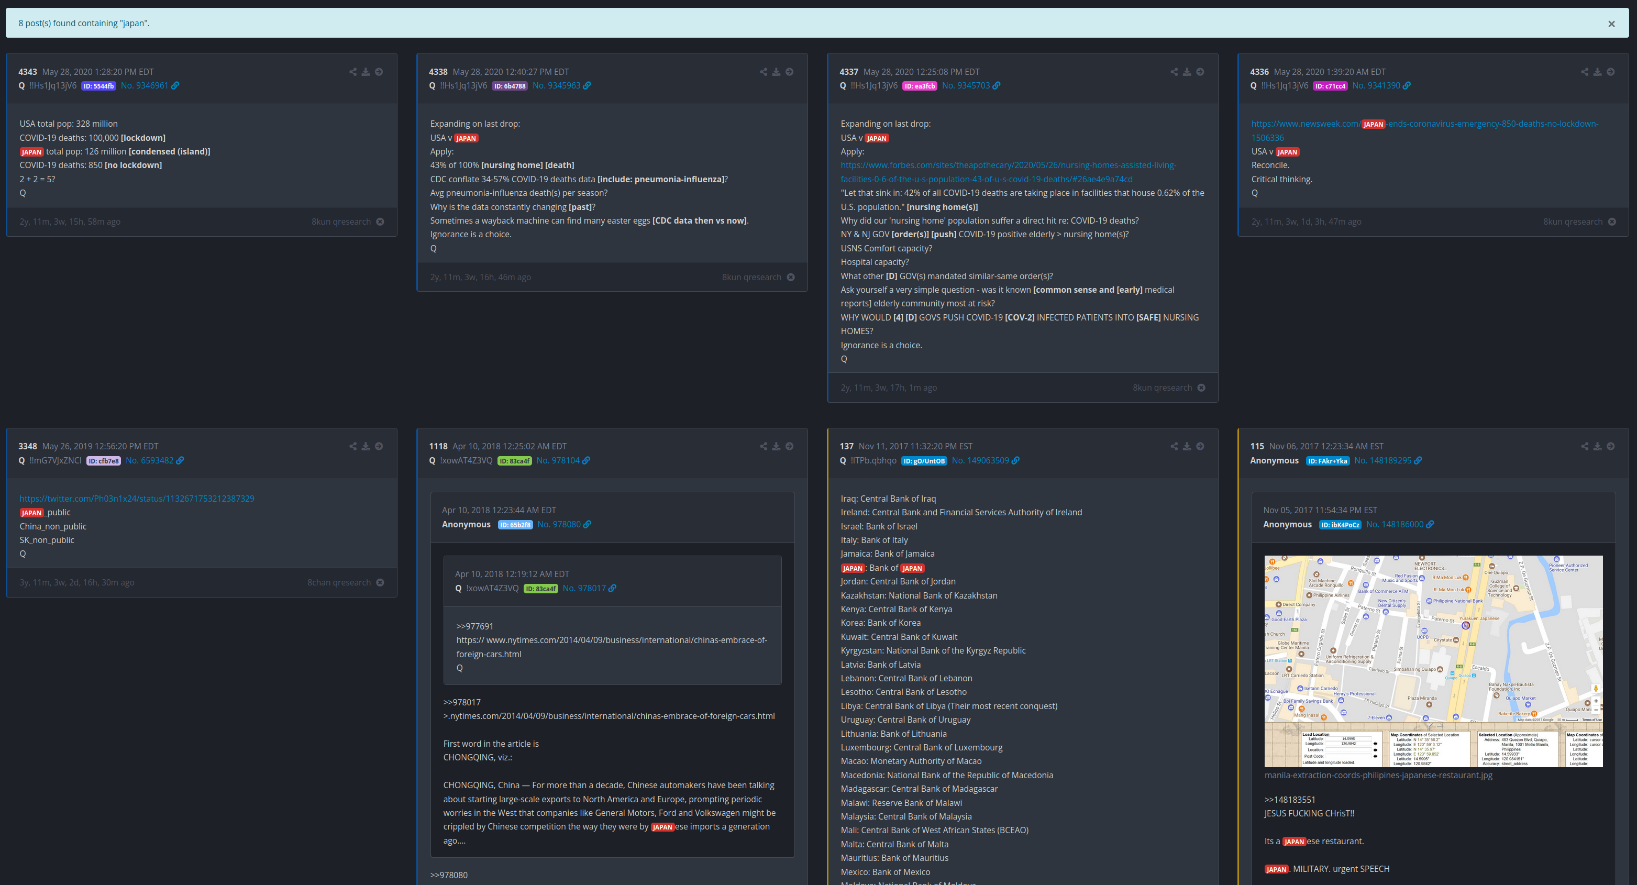
Task: Click the ID: ea3fcb badge
Action: (920, 86)
